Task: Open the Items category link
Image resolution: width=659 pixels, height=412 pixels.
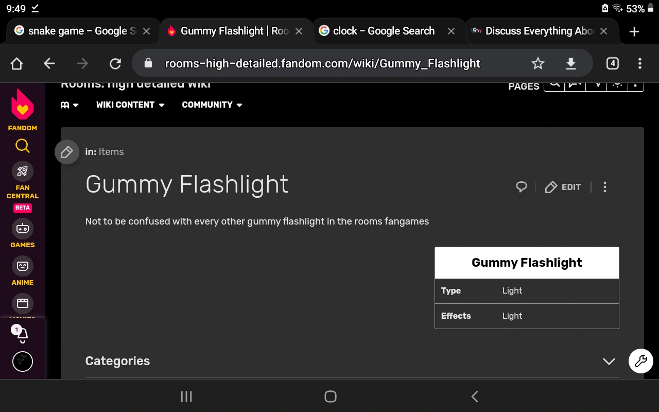Action: (x=111, y=151)
